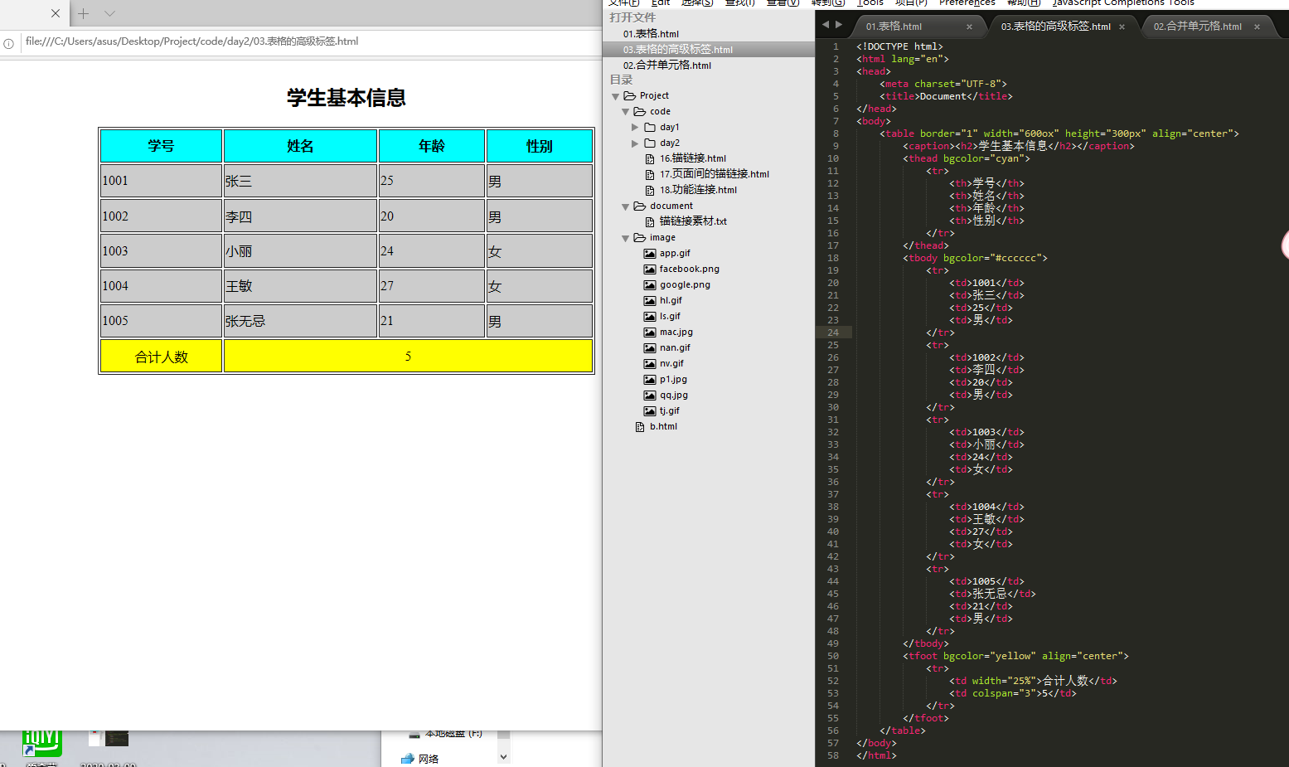
Task: Close the 02.合并单元格.html editor tab
Action: click(1257, 27)
